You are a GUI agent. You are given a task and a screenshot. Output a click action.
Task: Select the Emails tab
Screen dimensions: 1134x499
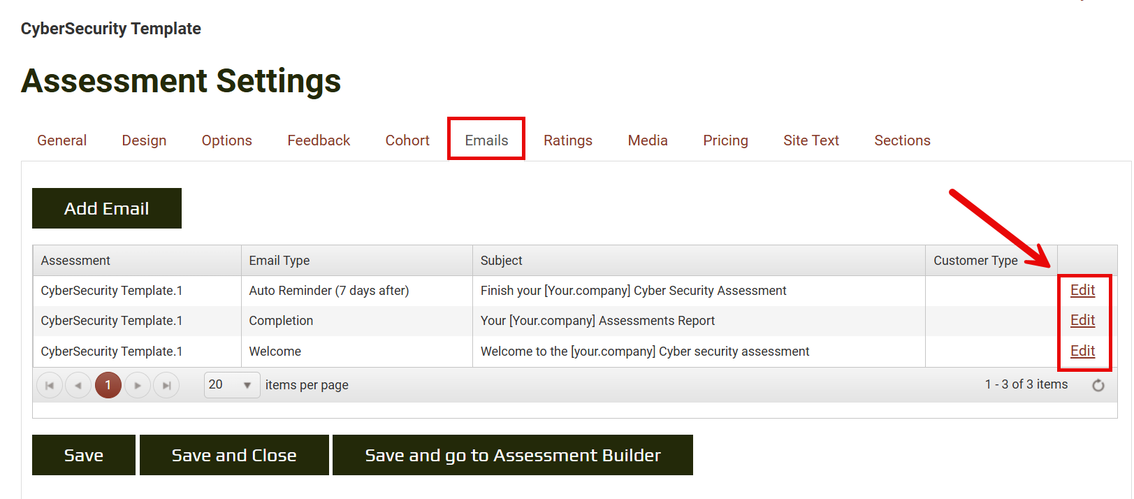[x=486, y=140]
